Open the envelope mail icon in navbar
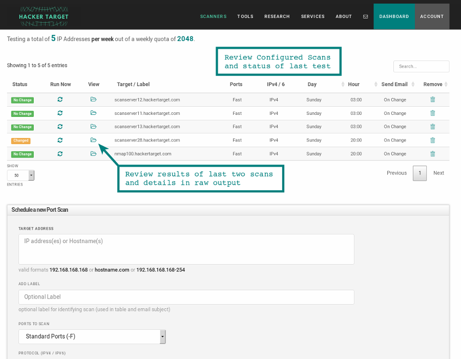The height and width of the screenshot is (359, 461). (x=365, y=16)
